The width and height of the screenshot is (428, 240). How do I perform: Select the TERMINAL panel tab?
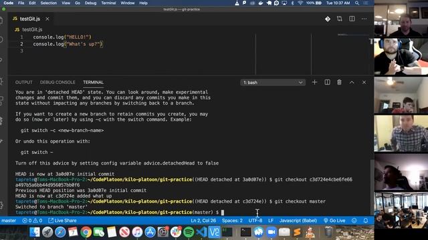pos(94,82)
